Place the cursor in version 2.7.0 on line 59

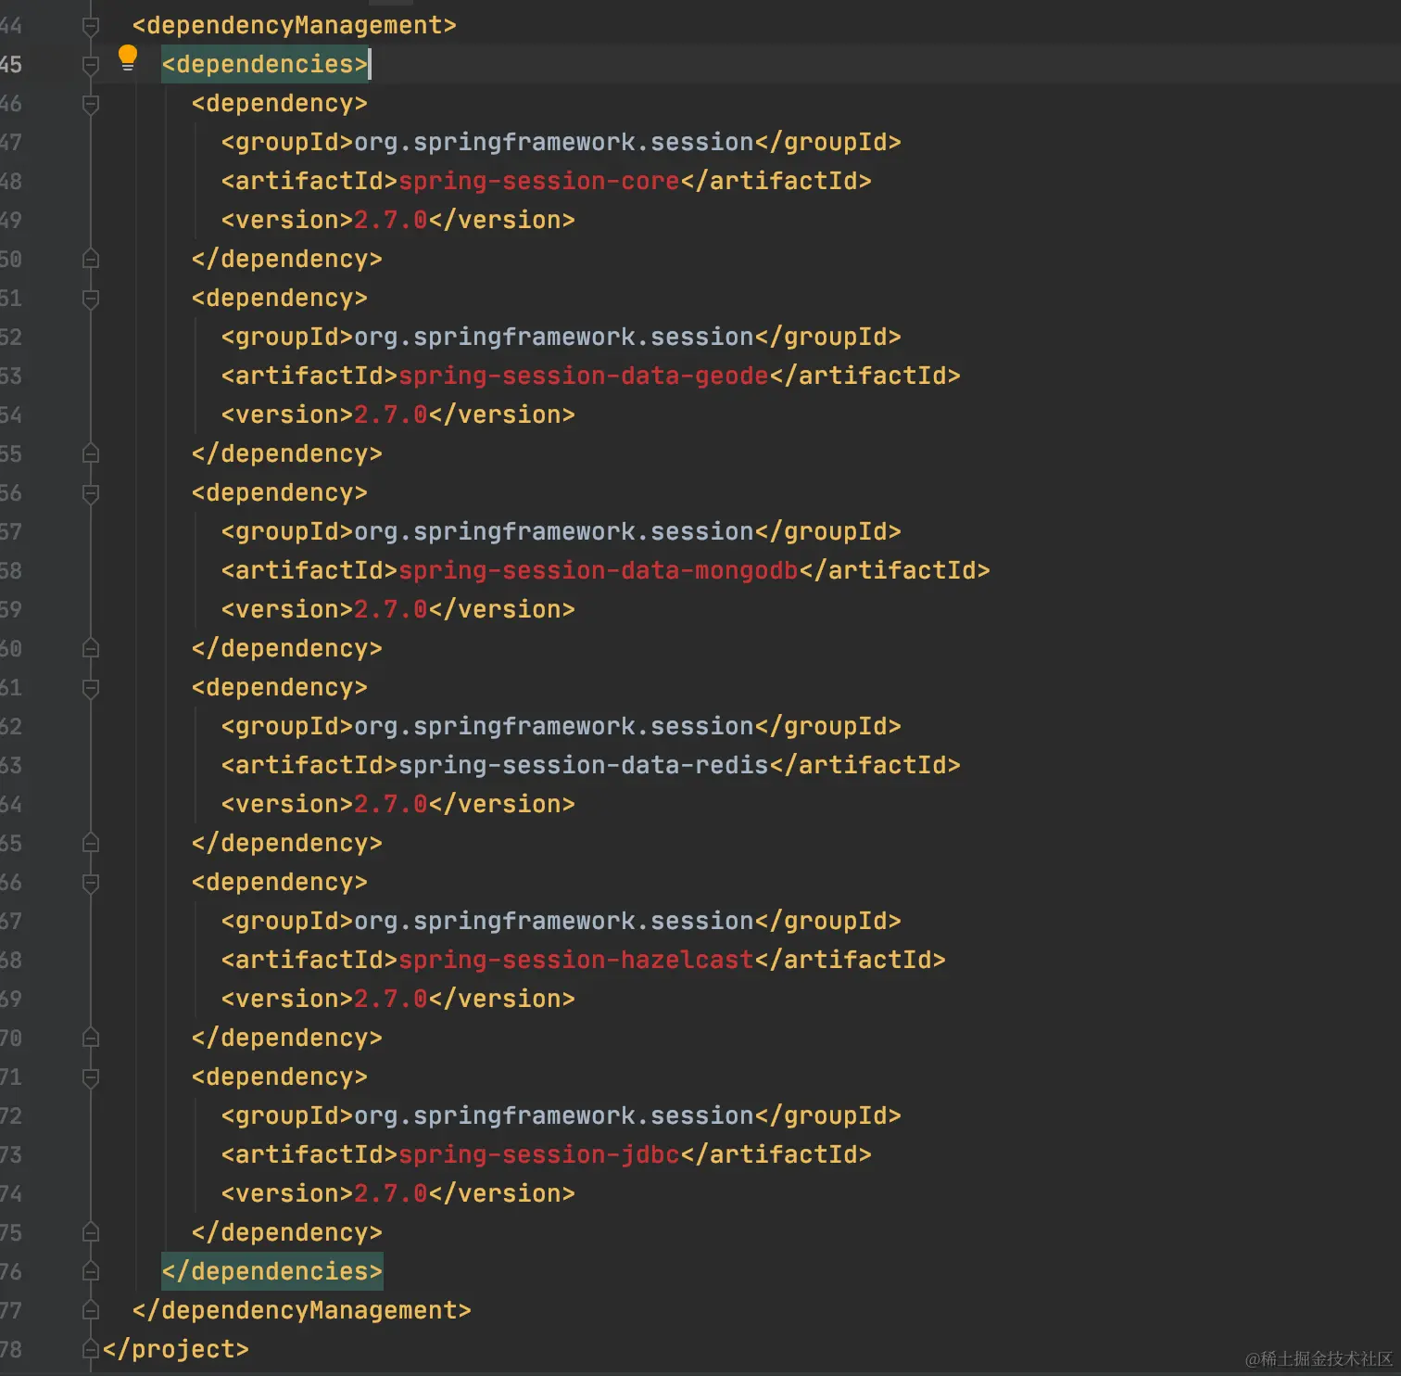point(391,609)
